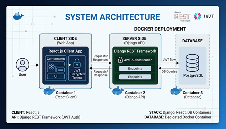The height and width of the screenshot is (129, 226).
Task: Click the lower Endpoints box at the bottom
Action: tap(135, 77)
